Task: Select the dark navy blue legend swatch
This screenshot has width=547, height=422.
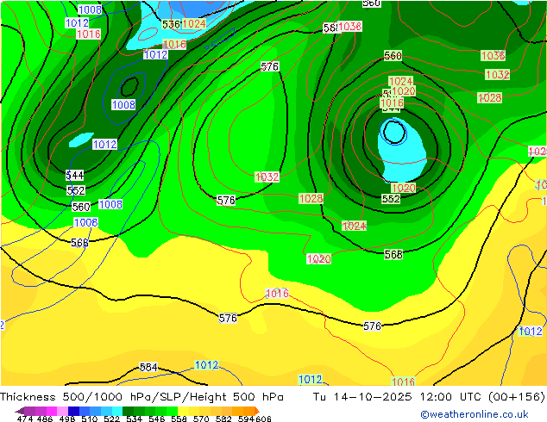Action: (x=73, y=411)
